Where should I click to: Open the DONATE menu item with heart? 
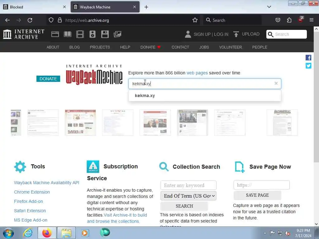pyautogui.click(x=150, y=47)
